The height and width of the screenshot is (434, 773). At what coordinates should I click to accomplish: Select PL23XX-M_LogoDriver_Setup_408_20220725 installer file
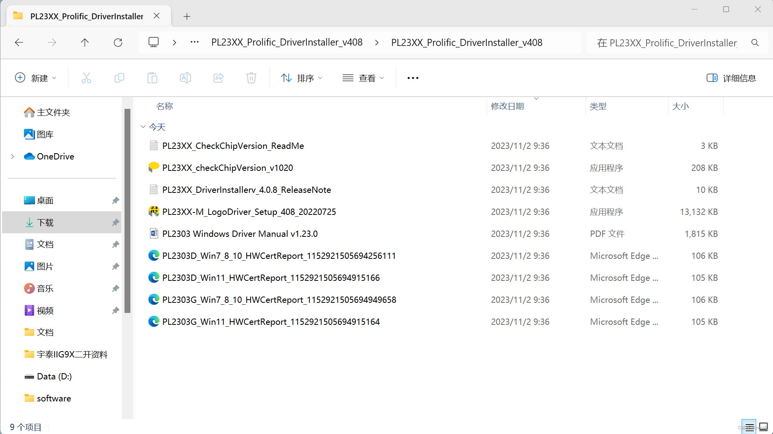(249, 212)
